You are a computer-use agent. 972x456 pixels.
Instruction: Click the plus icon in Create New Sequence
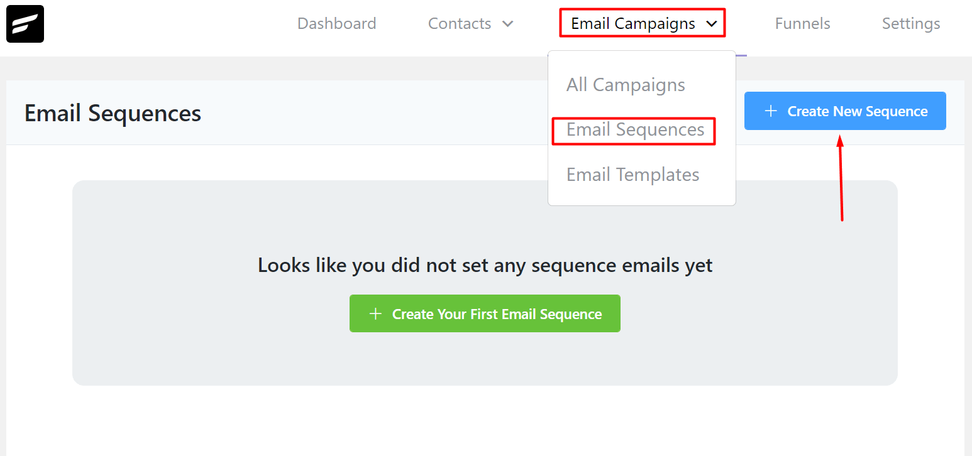771,111
